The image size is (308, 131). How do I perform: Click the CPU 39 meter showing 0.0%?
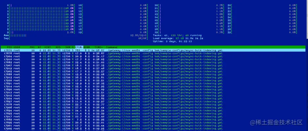pyautogui.click(x=262, y=33)
